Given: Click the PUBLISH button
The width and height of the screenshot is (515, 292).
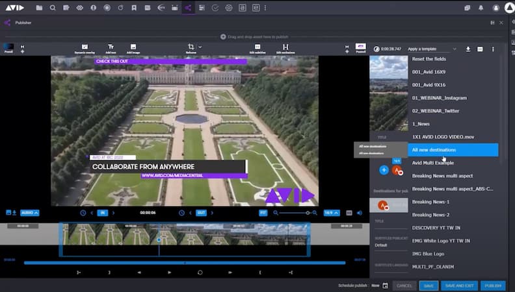Looking at the screenshot, I should [492, 286].
